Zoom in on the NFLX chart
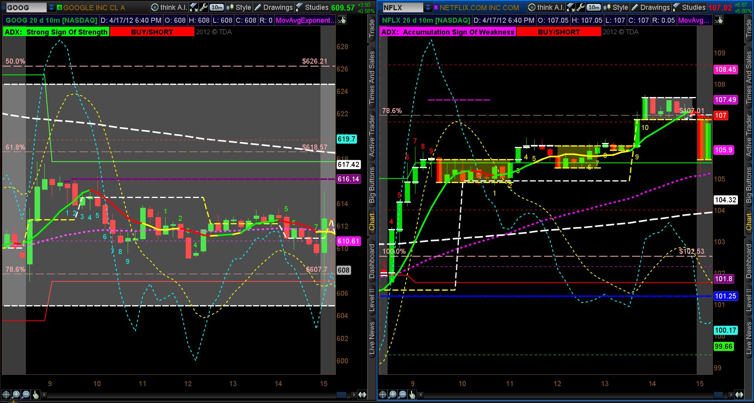Image resolution: width=754 pixels, height=403 pixels. [x=393, y=395]
